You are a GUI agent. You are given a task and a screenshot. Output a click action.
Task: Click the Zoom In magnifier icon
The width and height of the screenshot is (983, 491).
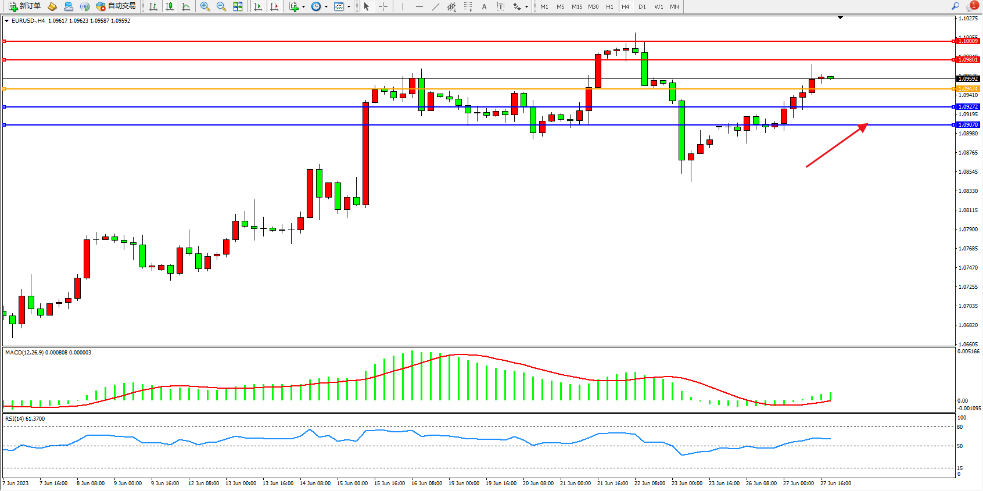pyautogui.click(x=205, y=6)
